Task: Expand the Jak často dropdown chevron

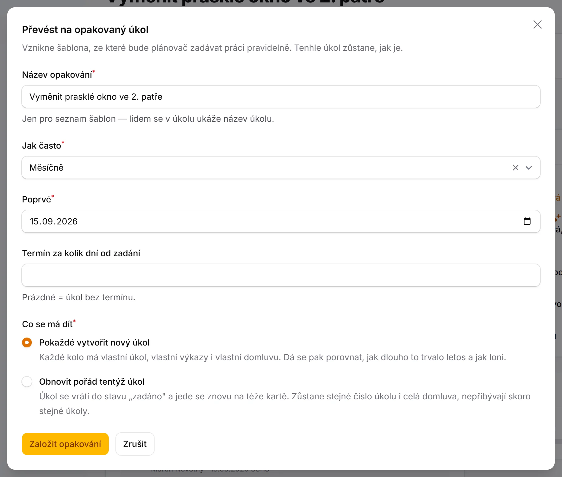Action: (x=529, y=168)
